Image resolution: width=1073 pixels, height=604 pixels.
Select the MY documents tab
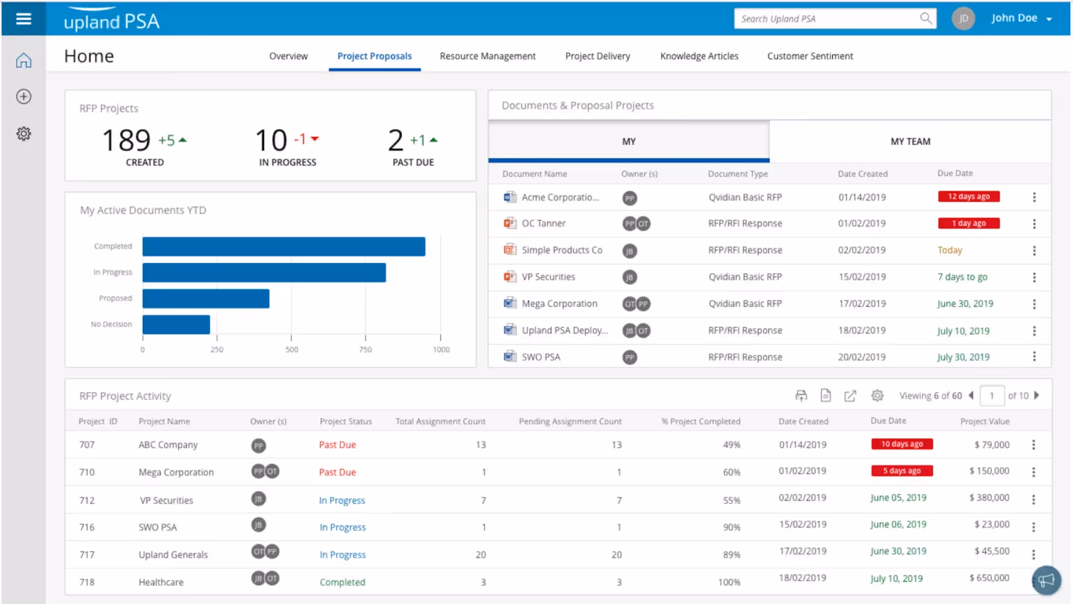pos(629,142)
